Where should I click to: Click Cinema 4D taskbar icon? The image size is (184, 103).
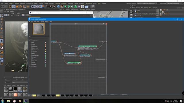pyautogui.click(x=26, y=101)
